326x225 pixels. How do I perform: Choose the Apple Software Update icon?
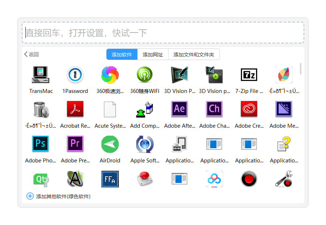click(x=145, y=144)
